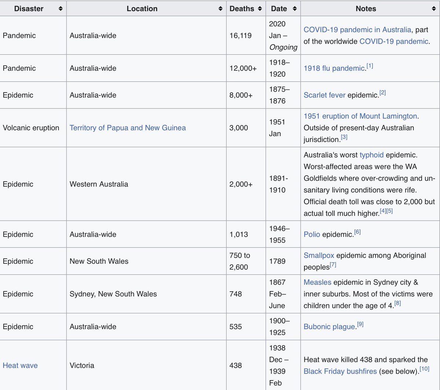Visit the Bubonic plague link
This screenshot has width=440, height=390.
[329, 327]
